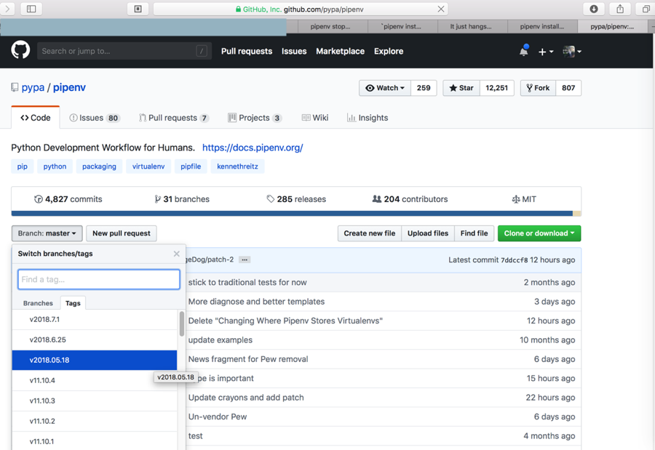Click the Safari share icon
Image resolution: width=655 pixels, height=450 pixels.
[x=620, y=9]
